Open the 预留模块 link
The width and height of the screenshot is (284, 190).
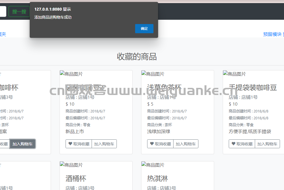[x=272, y=34]
